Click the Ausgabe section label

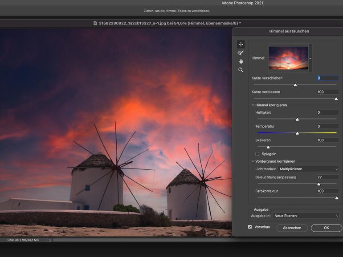click(x=261, y=209)
